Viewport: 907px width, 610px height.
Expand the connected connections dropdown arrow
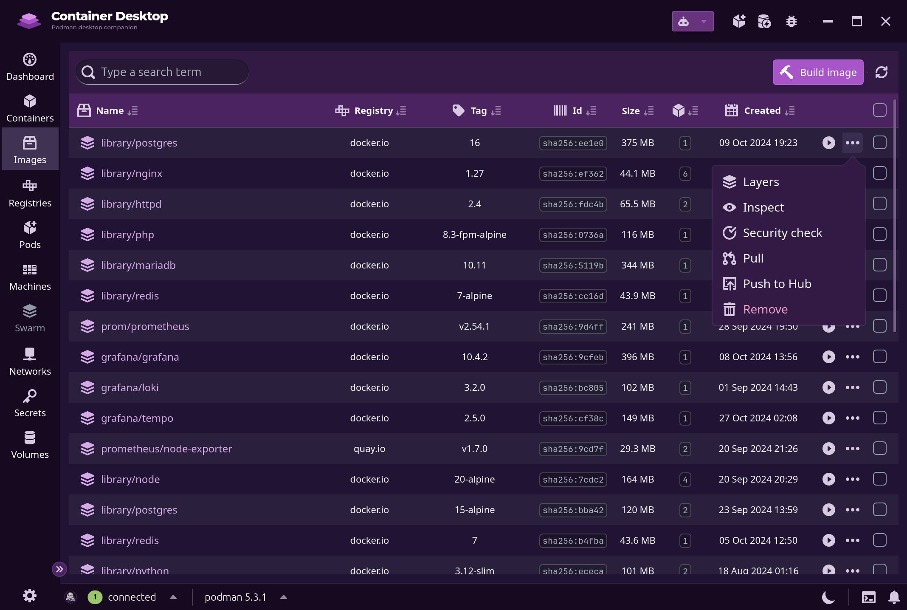173,597
